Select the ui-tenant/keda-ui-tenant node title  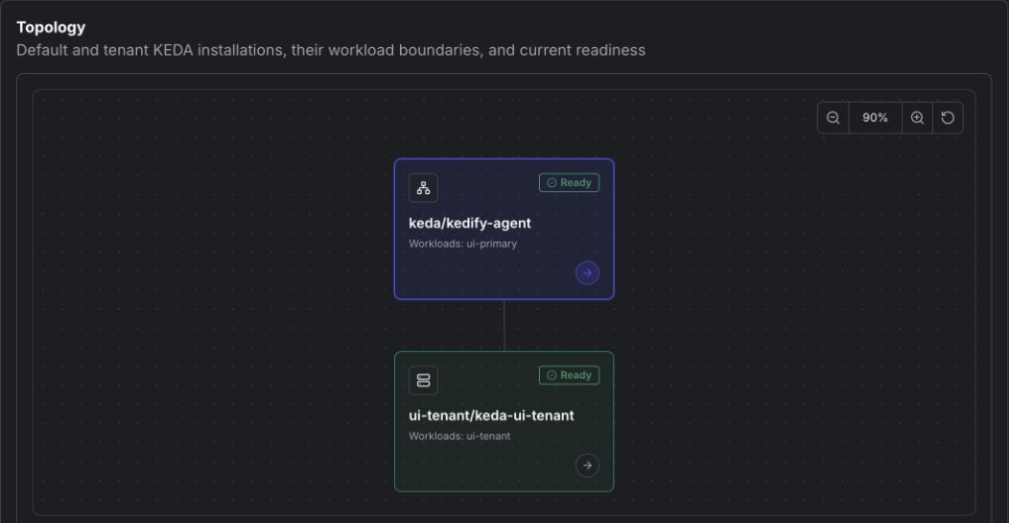tap(492, 416)
